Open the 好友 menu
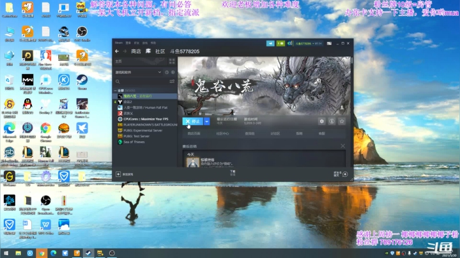460x258 pixels. [x=137, y=43]
